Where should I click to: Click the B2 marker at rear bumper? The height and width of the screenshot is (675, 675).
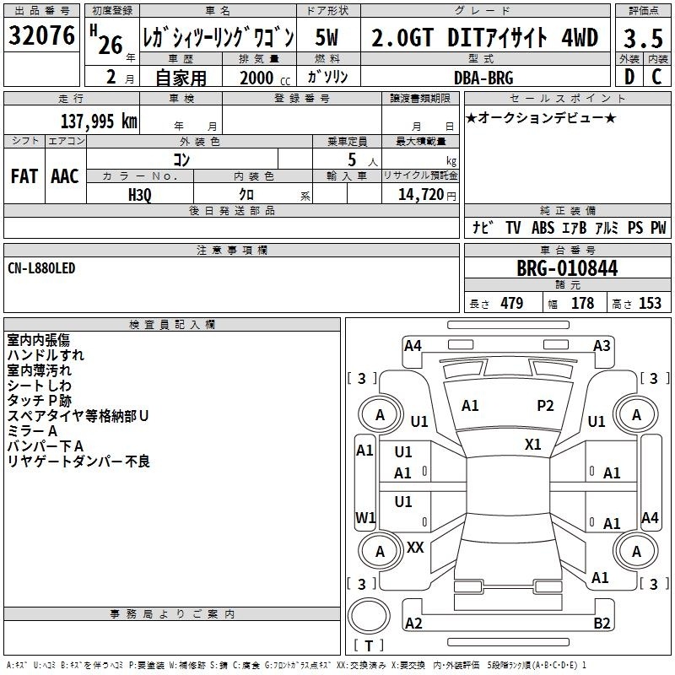pyautogui.click(x=602, y=624)
